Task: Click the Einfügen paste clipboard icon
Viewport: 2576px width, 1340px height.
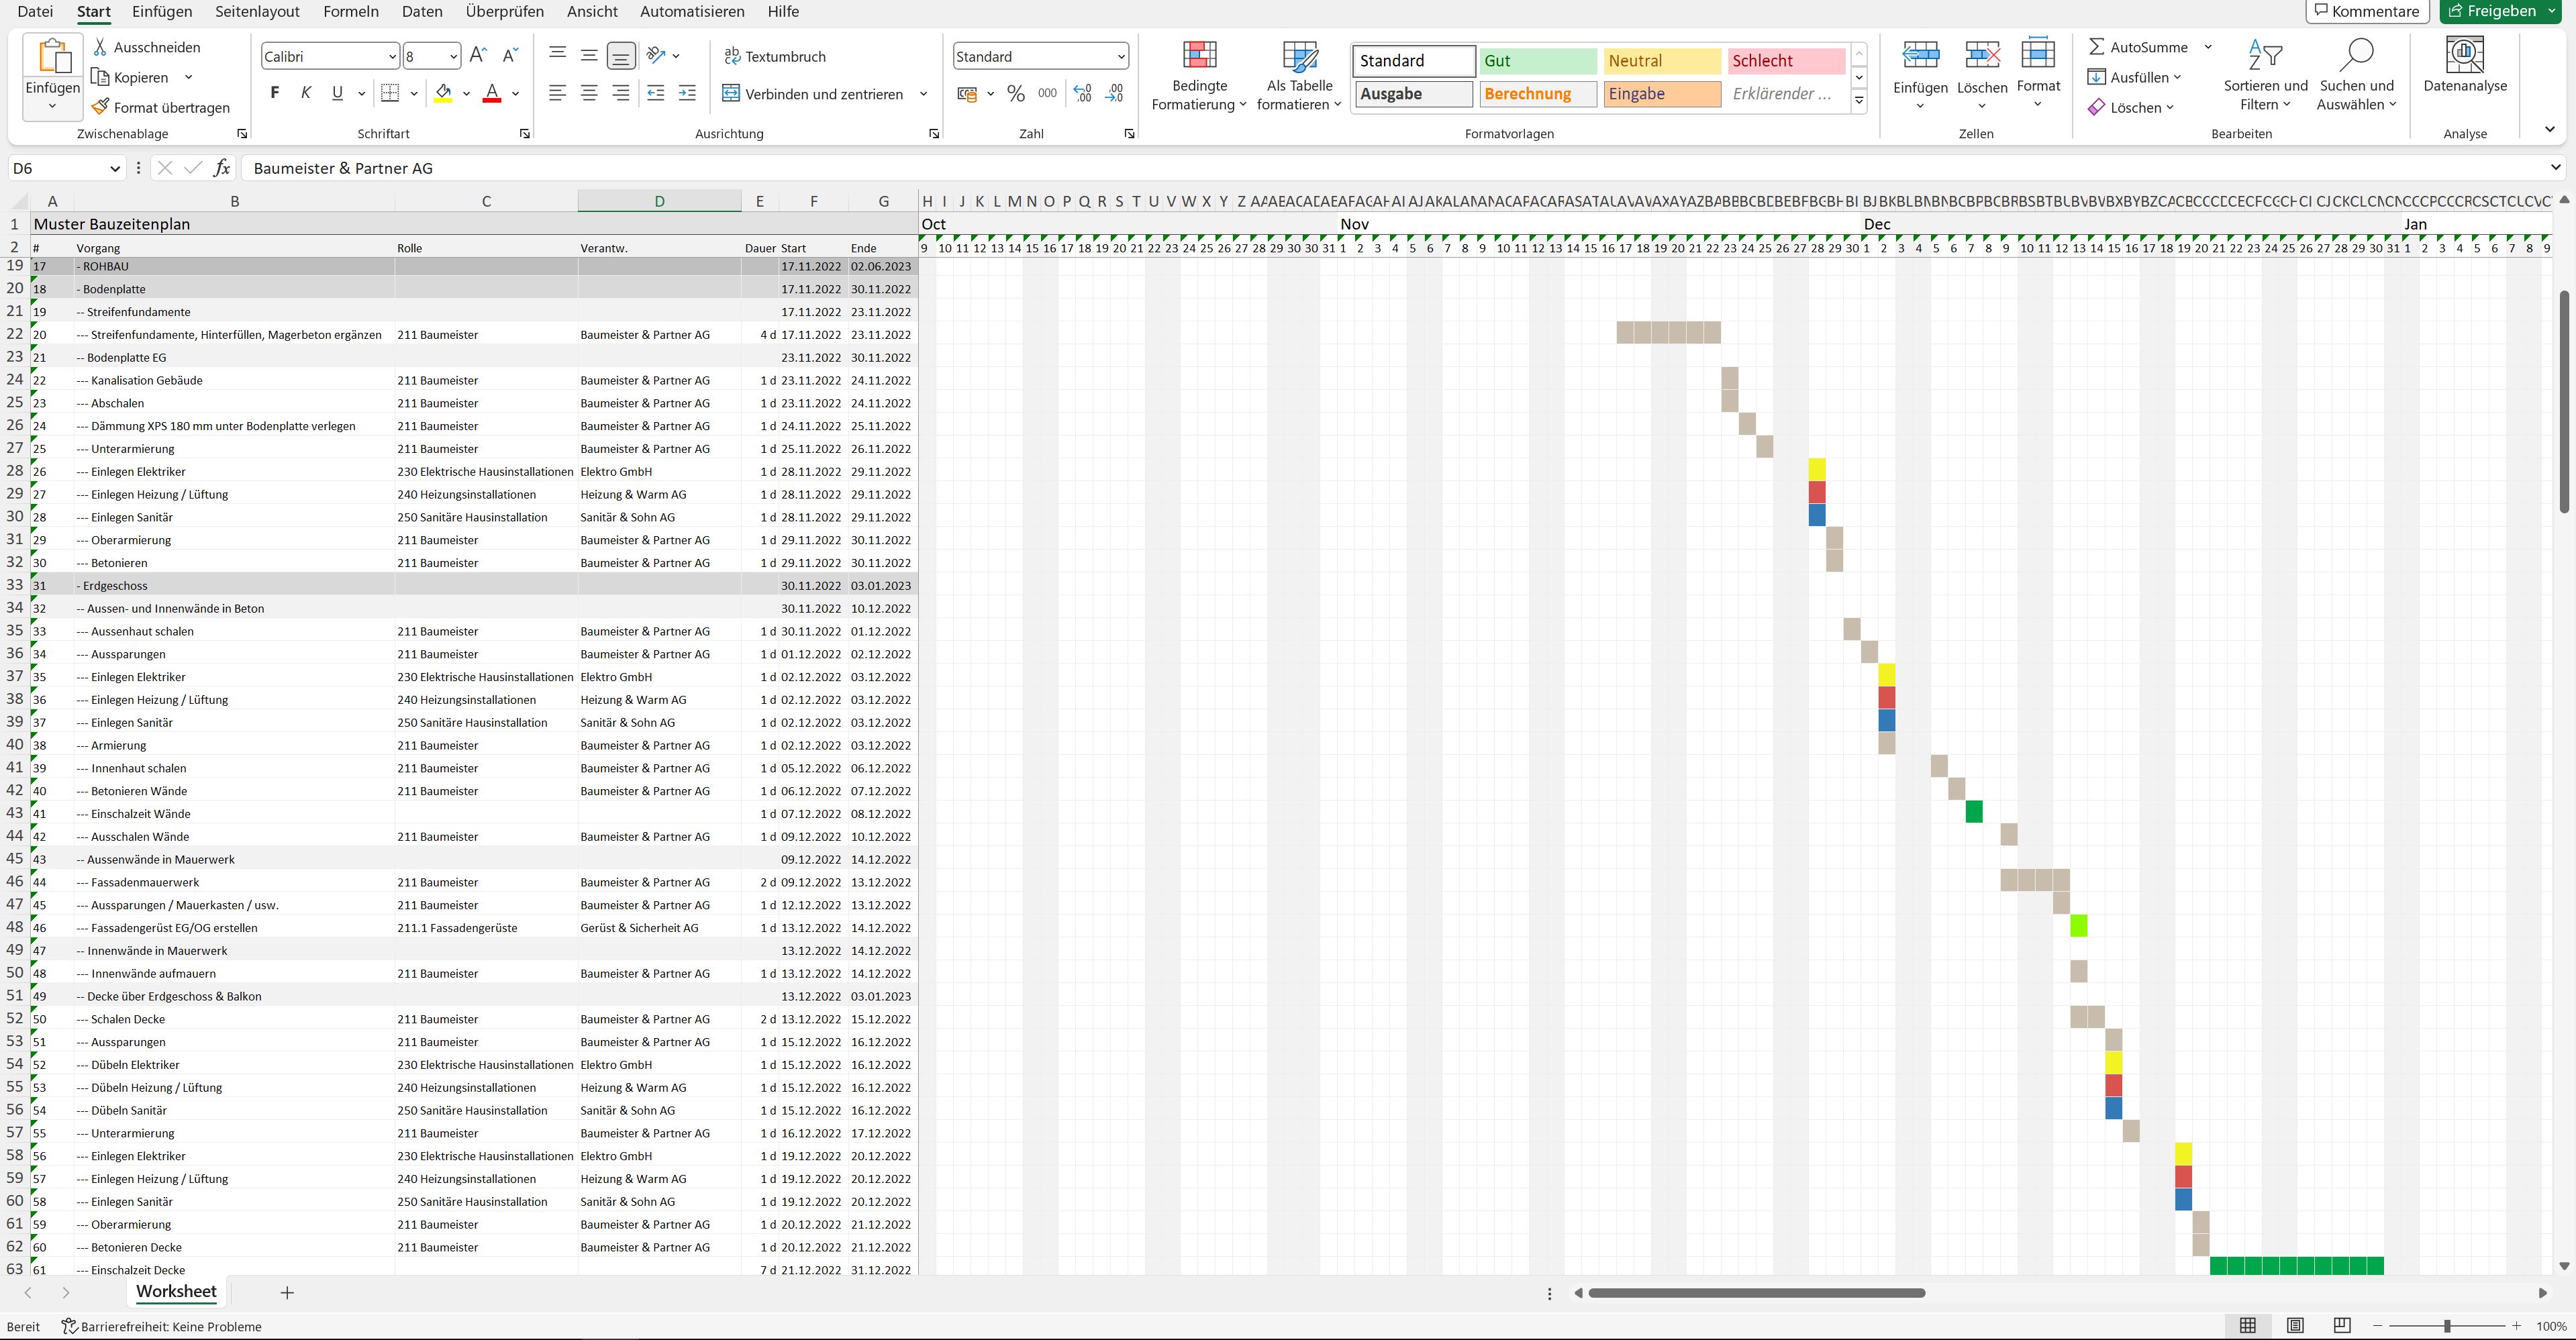Action: (52, 56)
